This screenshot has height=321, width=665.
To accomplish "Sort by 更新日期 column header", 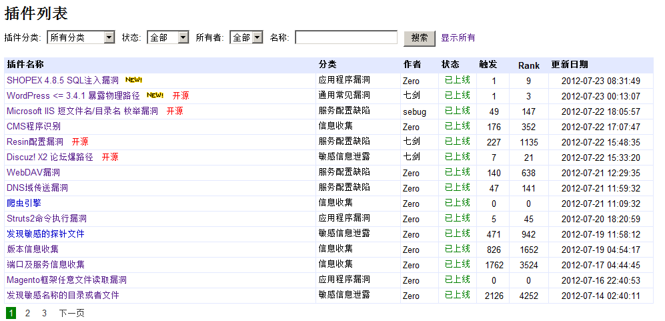I will 570,65.
